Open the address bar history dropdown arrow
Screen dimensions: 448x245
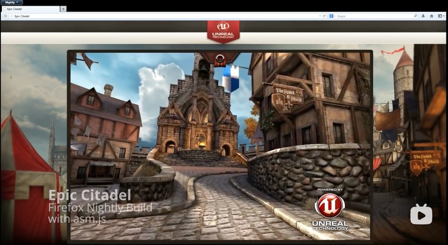click(x=320, y=16)
